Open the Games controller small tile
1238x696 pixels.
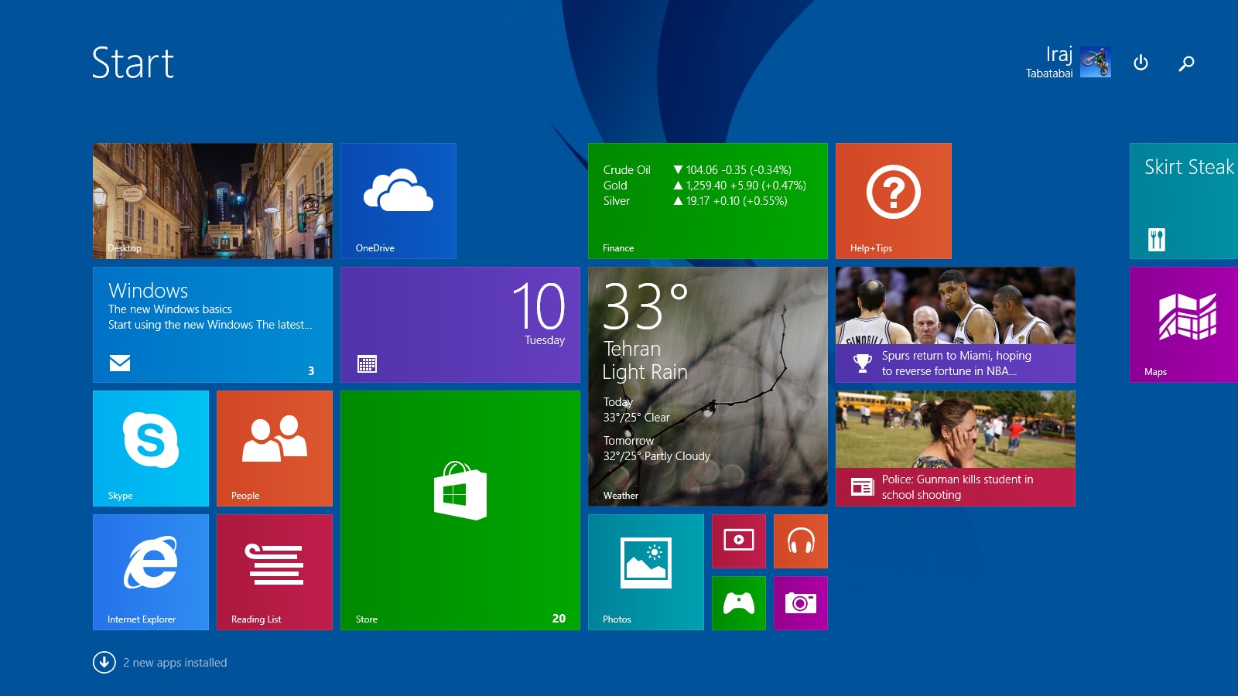tap(739, 603)
